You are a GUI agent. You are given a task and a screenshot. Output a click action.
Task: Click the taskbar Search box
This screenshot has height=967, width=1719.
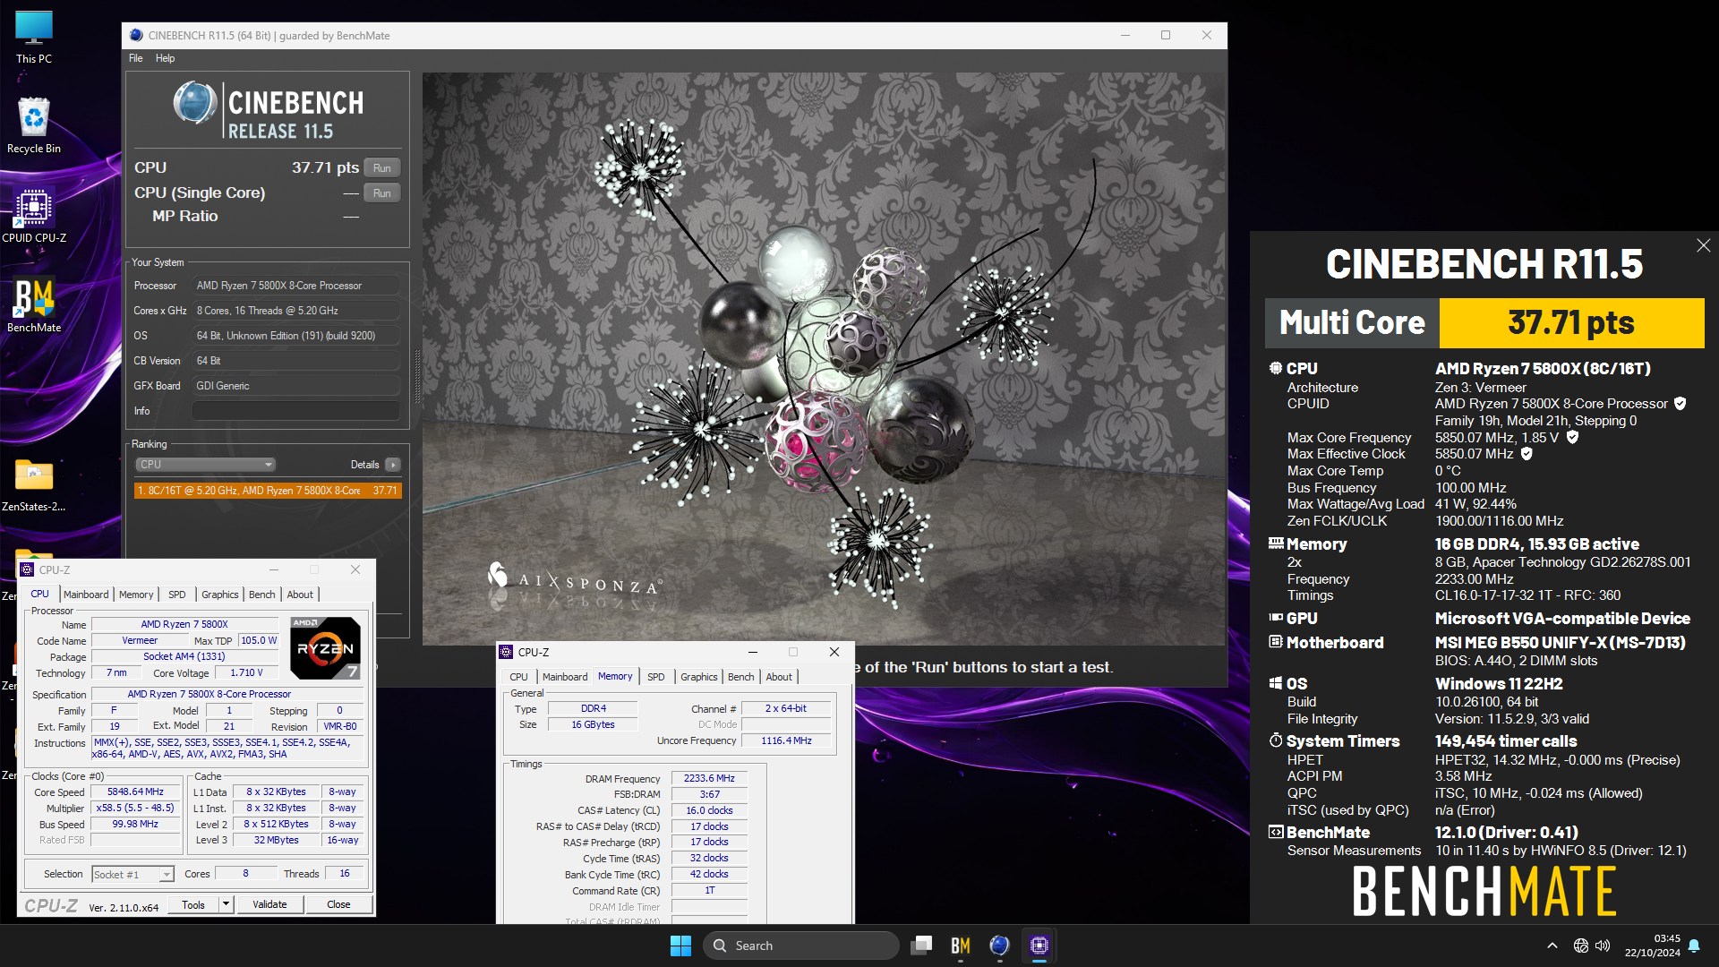coord(800,946)
